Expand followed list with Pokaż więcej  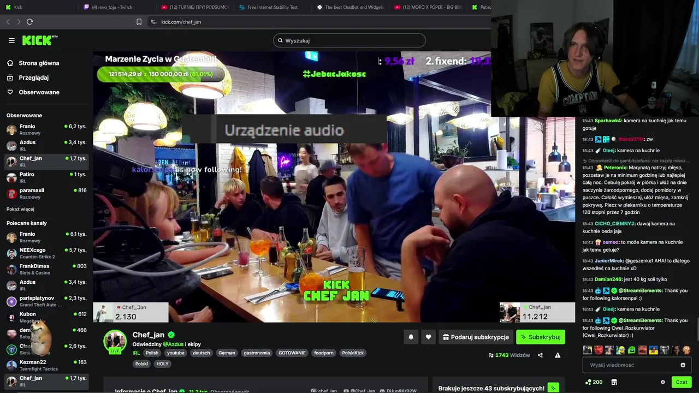pos(20,209)
